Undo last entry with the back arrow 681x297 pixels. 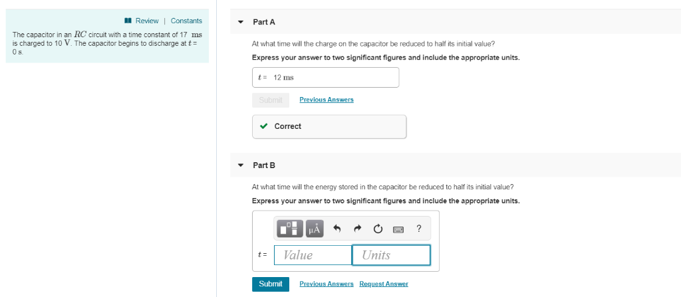336,229
